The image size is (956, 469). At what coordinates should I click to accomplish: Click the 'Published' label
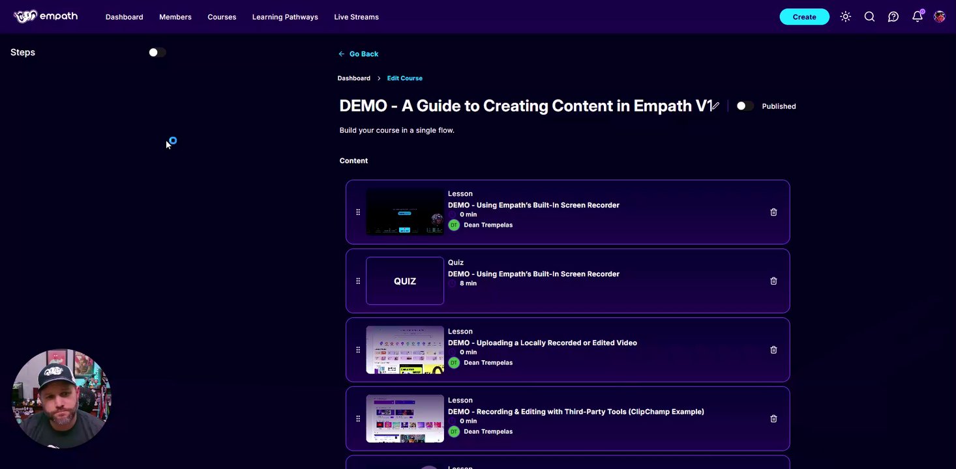[x=779, y=106]
